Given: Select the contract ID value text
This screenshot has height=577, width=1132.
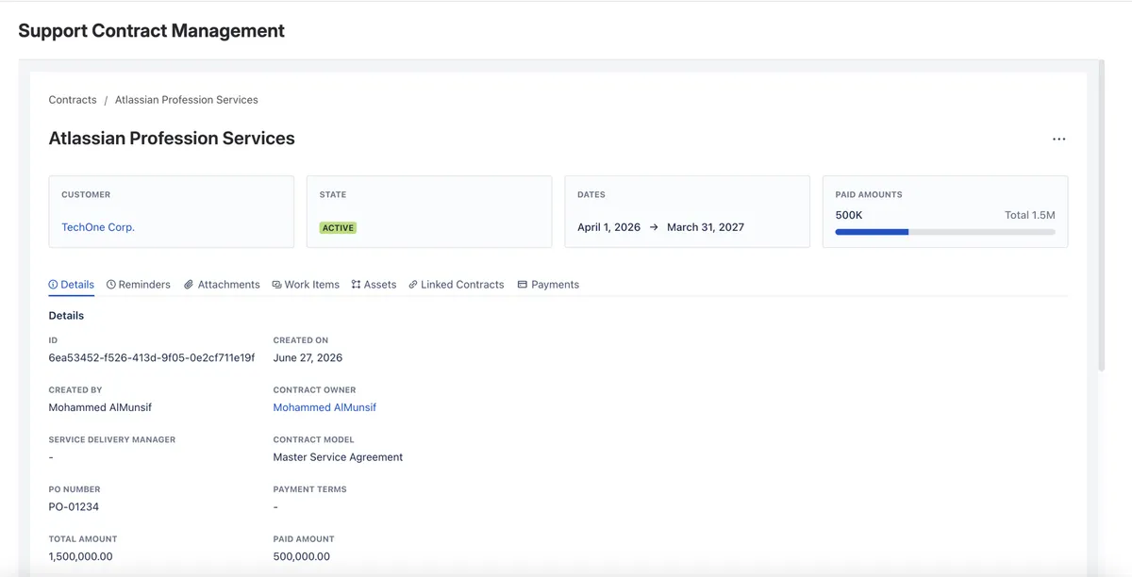Looking at the screenshot, I should coord(152,357).
